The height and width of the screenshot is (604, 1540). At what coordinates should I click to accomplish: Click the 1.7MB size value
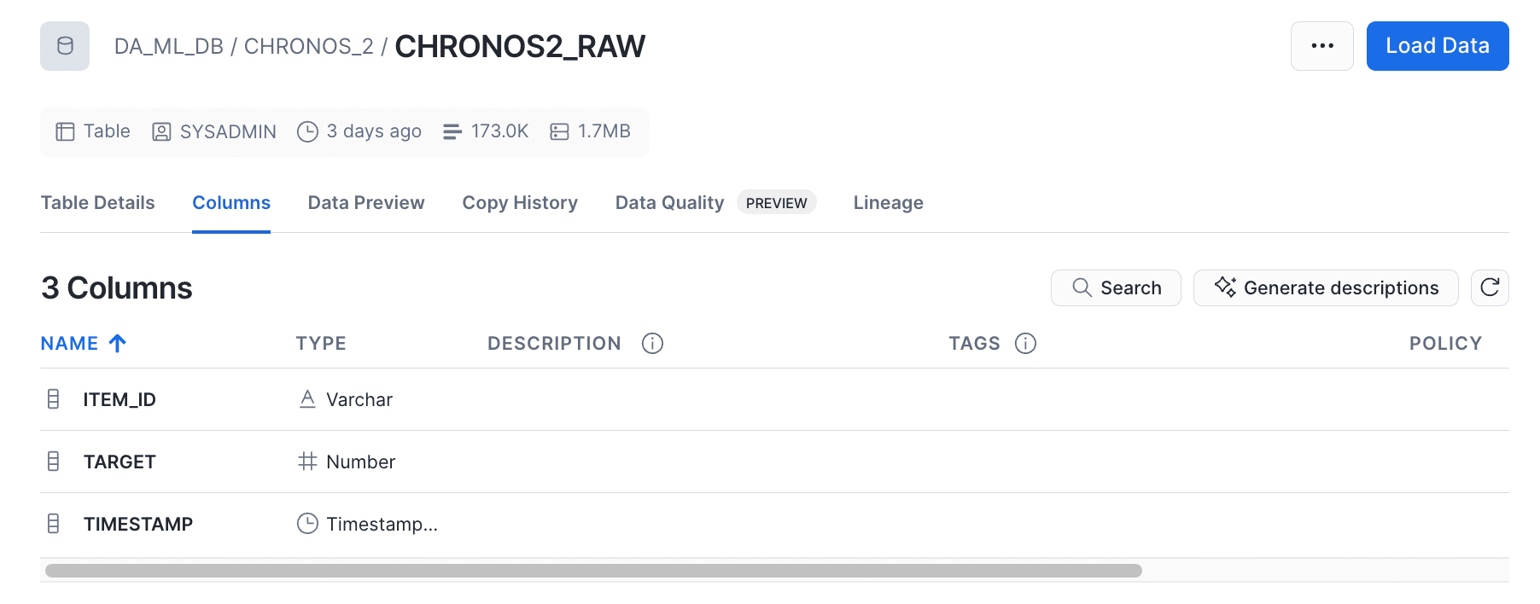[604, 131]
